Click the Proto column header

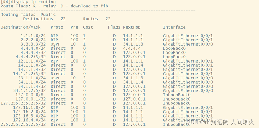coord(57,27)
